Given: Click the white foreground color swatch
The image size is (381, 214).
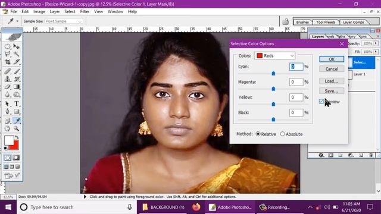Looking at the screenshot, I should pyautogui.click(x=9, y=141).
